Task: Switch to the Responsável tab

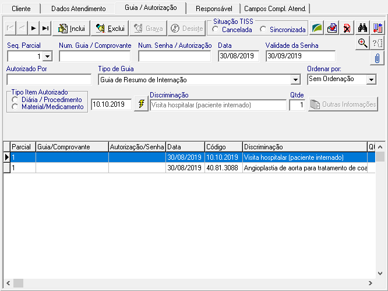Action: click(214, 9)
